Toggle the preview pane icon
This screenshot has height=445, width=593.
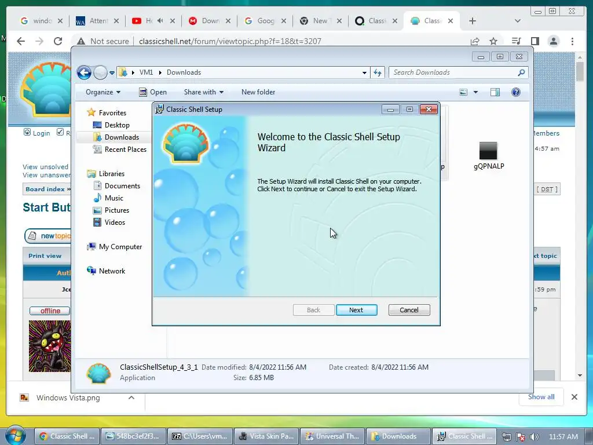(x=495, y=92)
